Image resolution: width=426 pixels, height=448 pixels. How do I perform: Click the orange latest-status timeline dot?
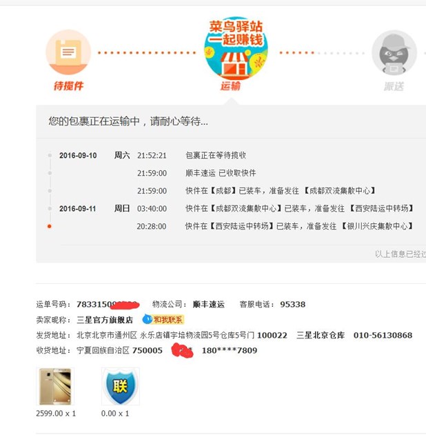click(50, 226)
